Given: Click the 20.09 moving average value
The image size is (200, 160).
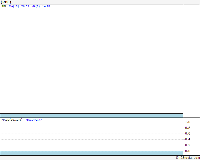Looking at the screenshot, I should (x=25, y=6).
